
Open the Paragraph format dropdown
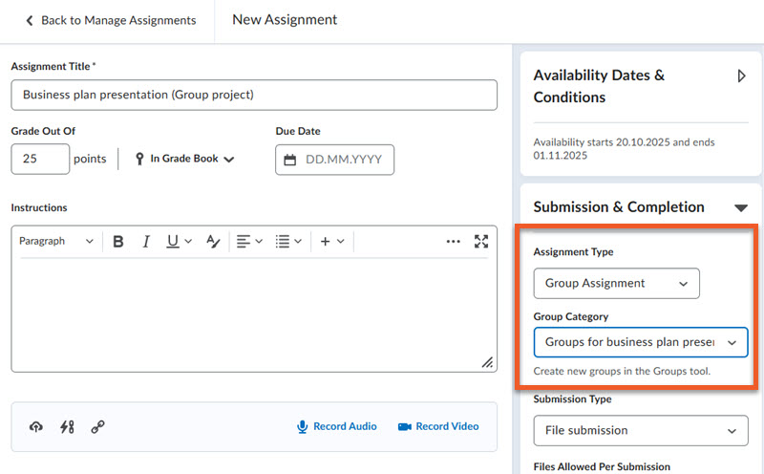click(x=56, y=242)
